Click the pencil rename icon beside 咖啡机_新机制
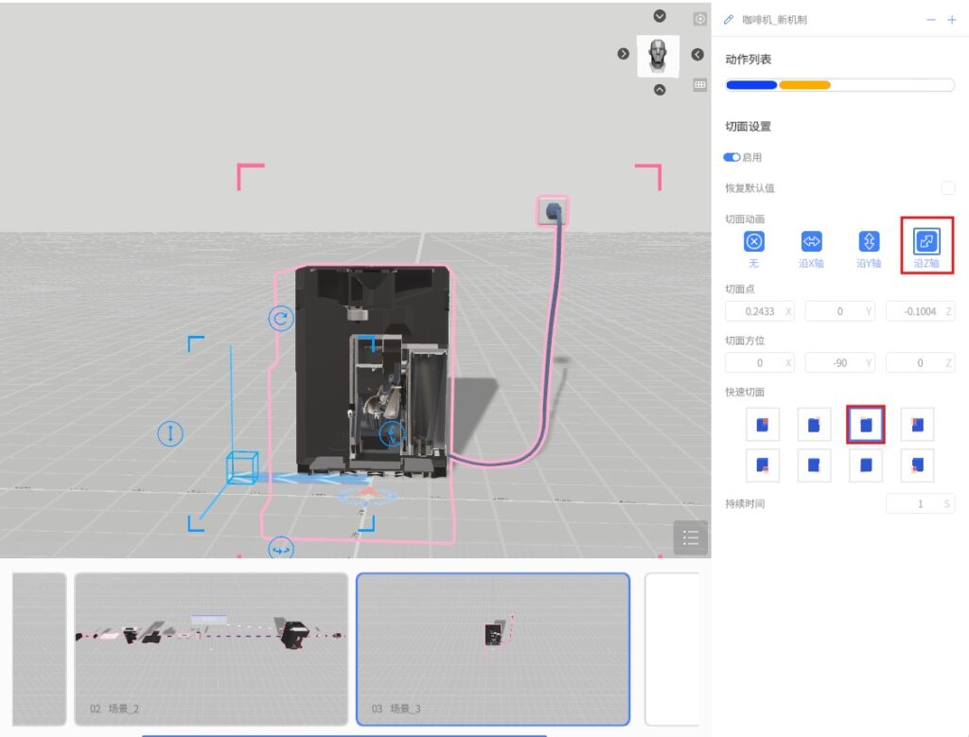 (x=728, y=20)
